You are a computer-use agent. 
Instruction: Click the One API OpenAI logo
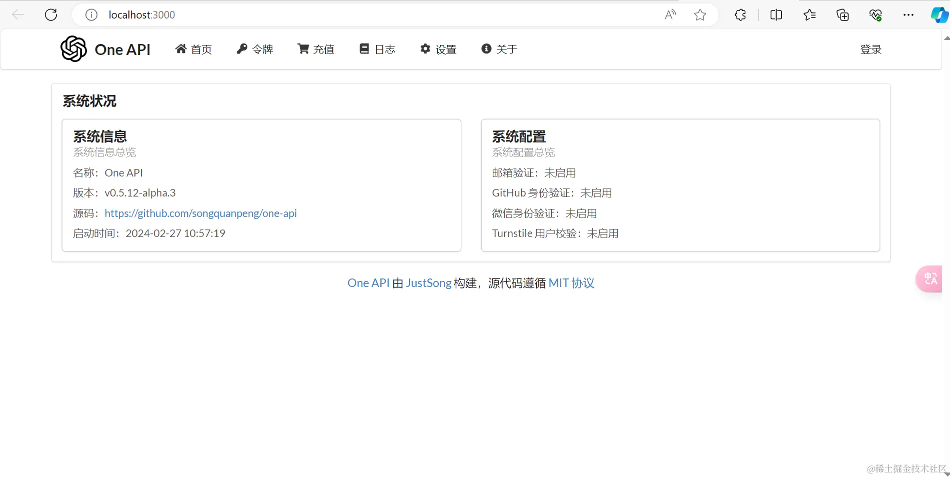click(73, 48)
